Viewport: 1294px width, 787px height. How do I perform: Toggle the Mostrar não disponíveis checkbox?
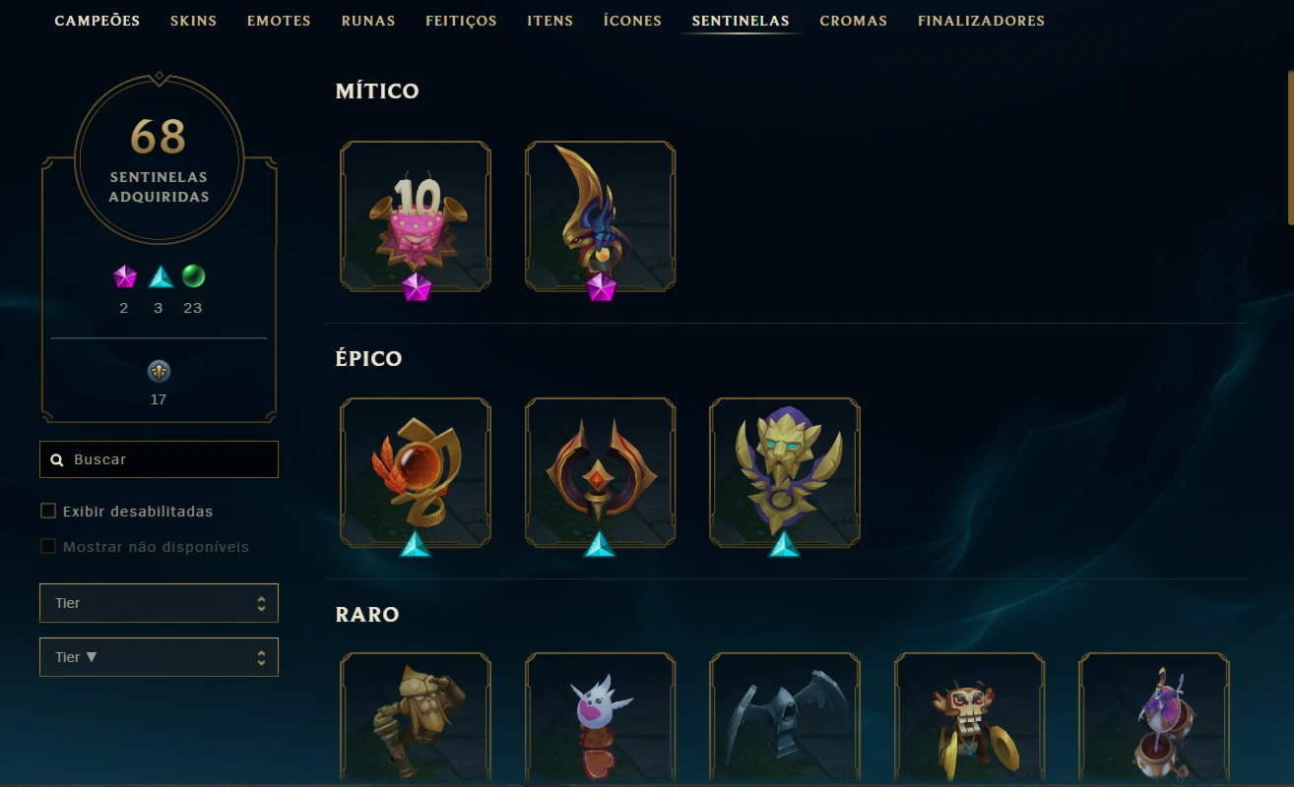[x=47, y=546]
